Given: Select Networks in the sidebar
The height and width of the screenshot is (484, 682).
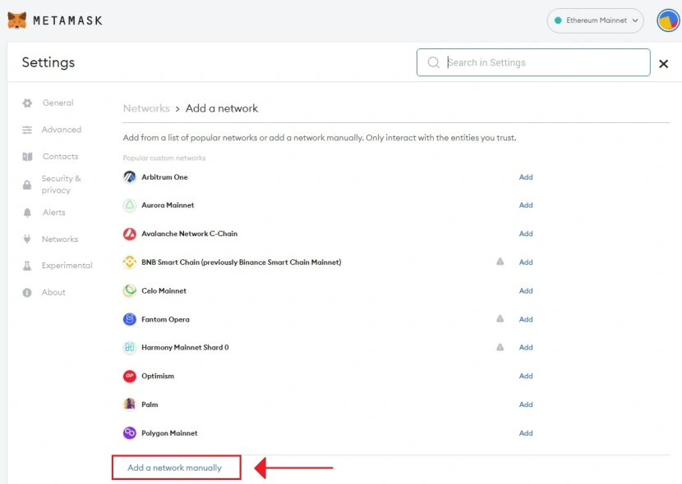Looking at the screenshot, I should 60,240.
